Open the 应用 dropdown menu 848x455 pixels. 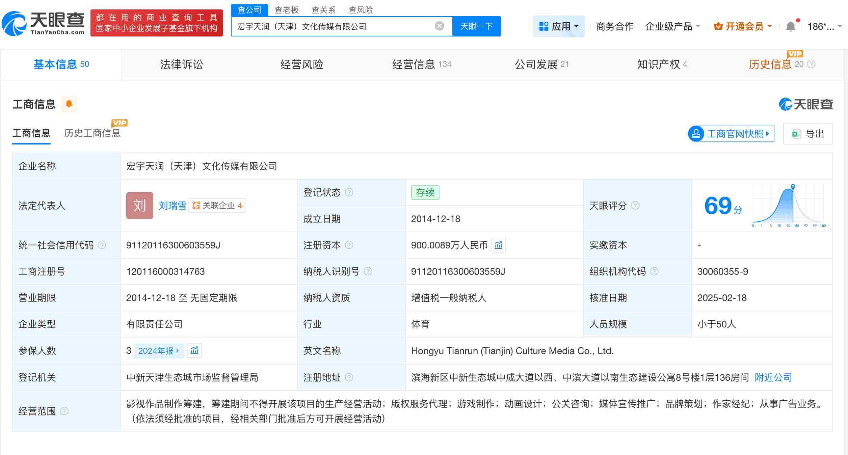click(x=559, y=26)
